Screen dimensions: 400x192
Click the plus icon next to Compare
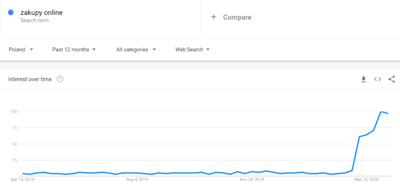pyautogui.click(x=214, y=17)
